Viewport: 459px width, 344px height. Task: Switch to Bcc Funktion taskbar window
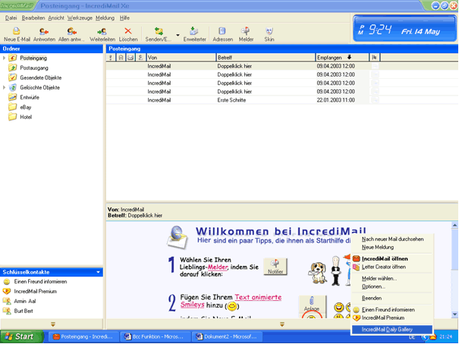pyautogui.click(x=155, y=336)
